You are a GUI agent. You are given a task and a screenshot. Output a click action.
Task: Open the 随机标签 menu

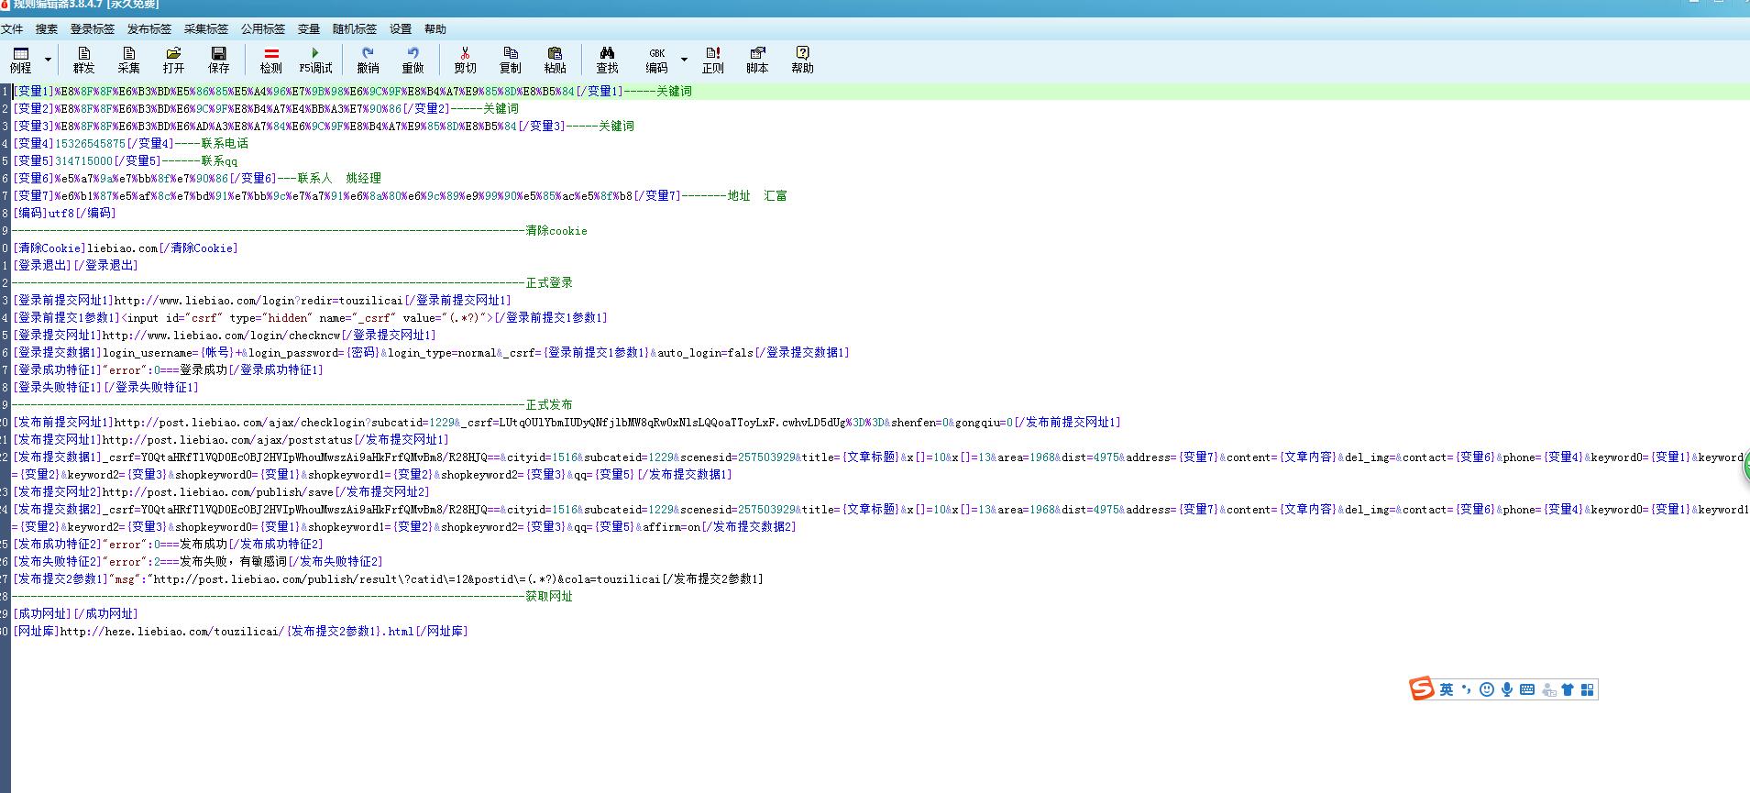point(354,29)
